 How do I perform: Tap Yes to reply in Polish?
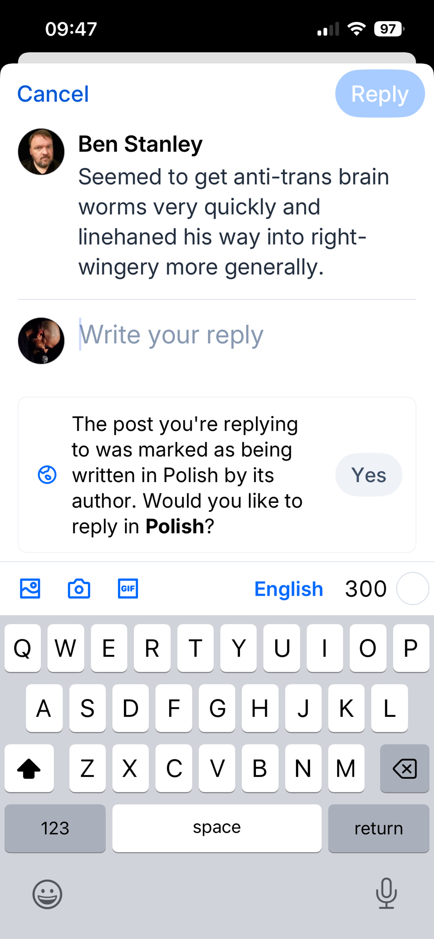(369, 475)
